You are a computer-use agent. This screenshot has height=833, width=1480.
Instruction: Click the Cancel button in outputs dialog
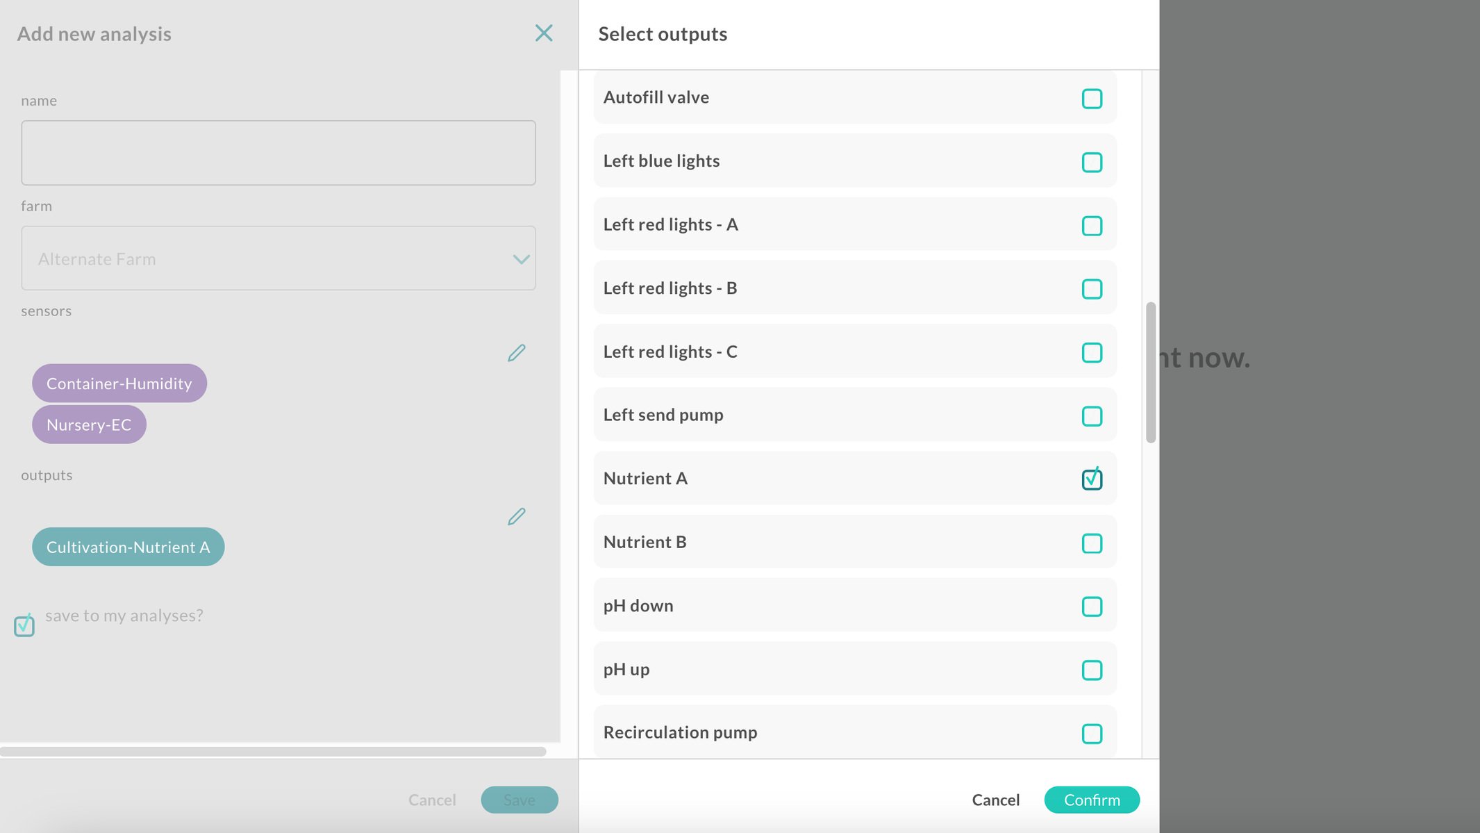tap(996, 800)
